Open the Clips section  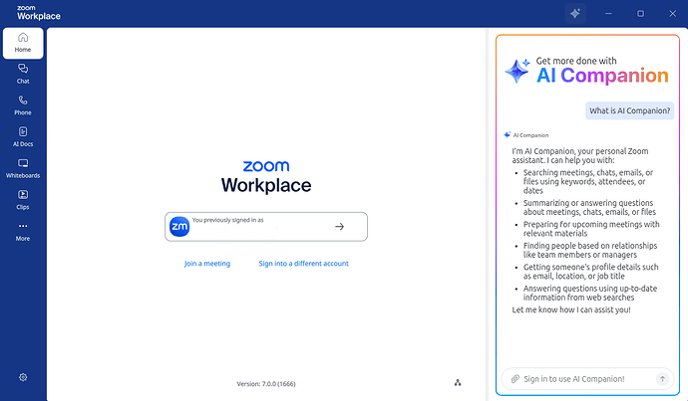22,199
